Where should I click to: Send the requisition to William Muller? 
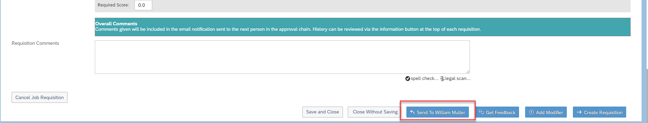coord(437,112)
